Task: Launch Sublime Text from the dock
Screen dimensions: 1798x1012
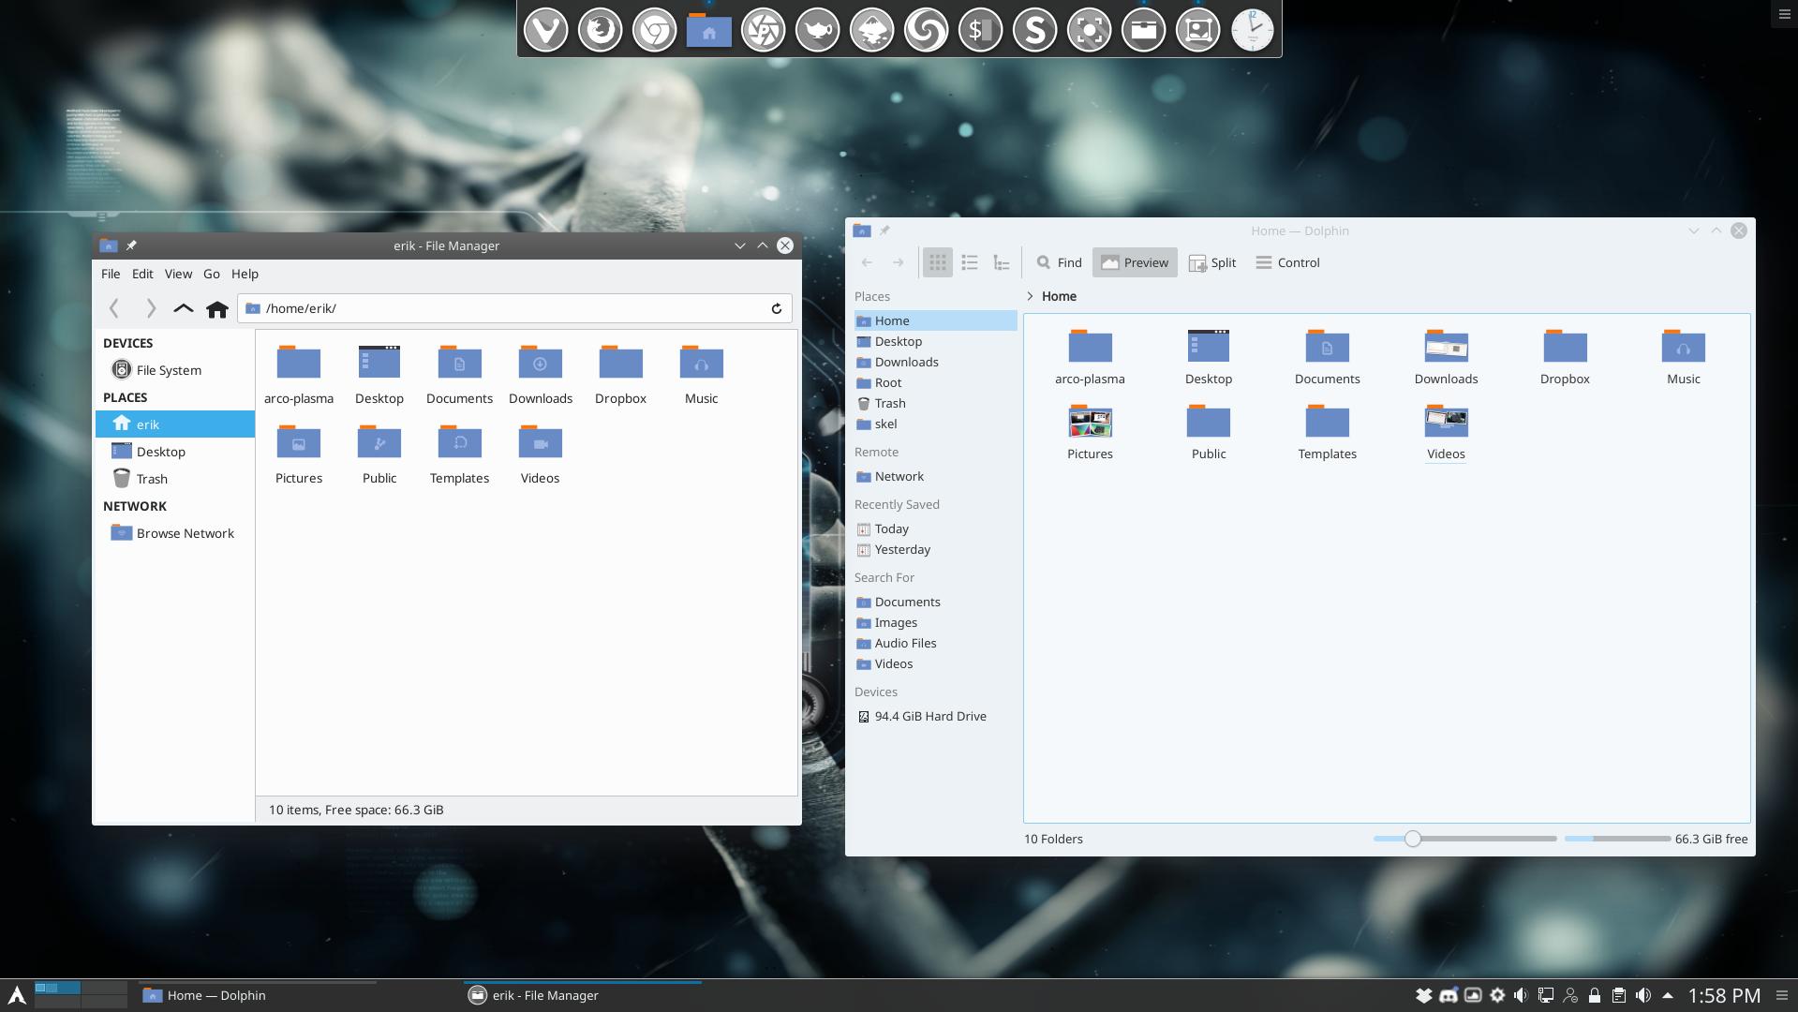Action: (1034, 29)
